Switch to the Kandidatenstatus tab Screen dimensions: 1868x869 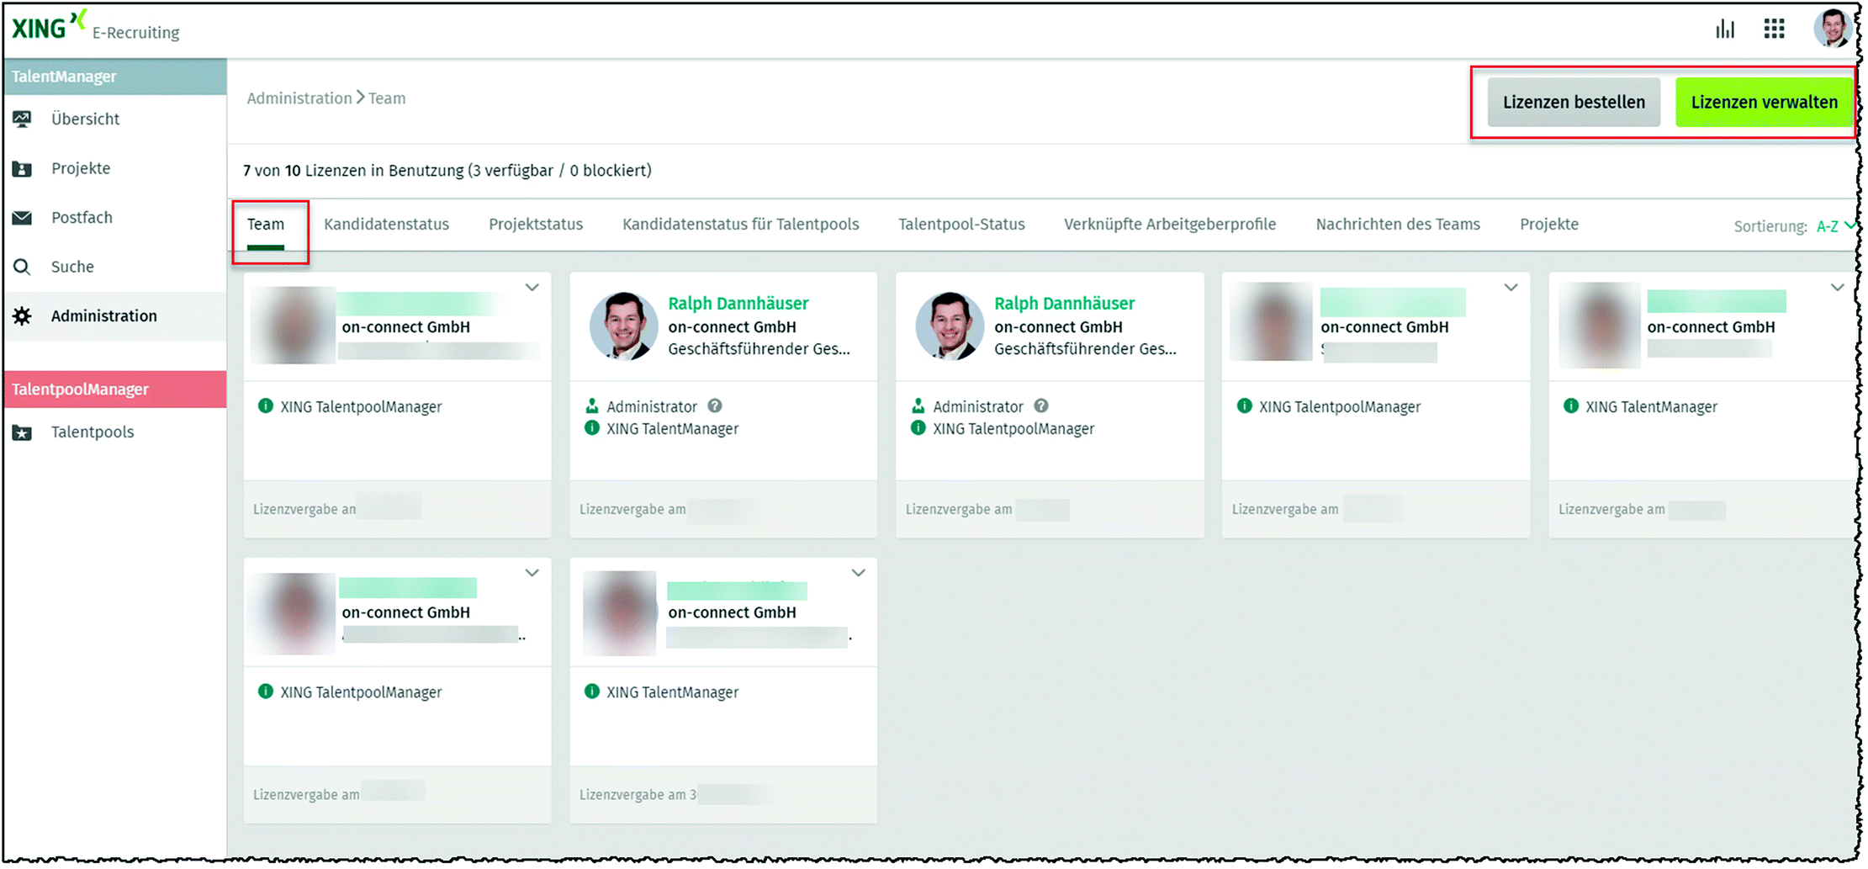coord(386,225)
